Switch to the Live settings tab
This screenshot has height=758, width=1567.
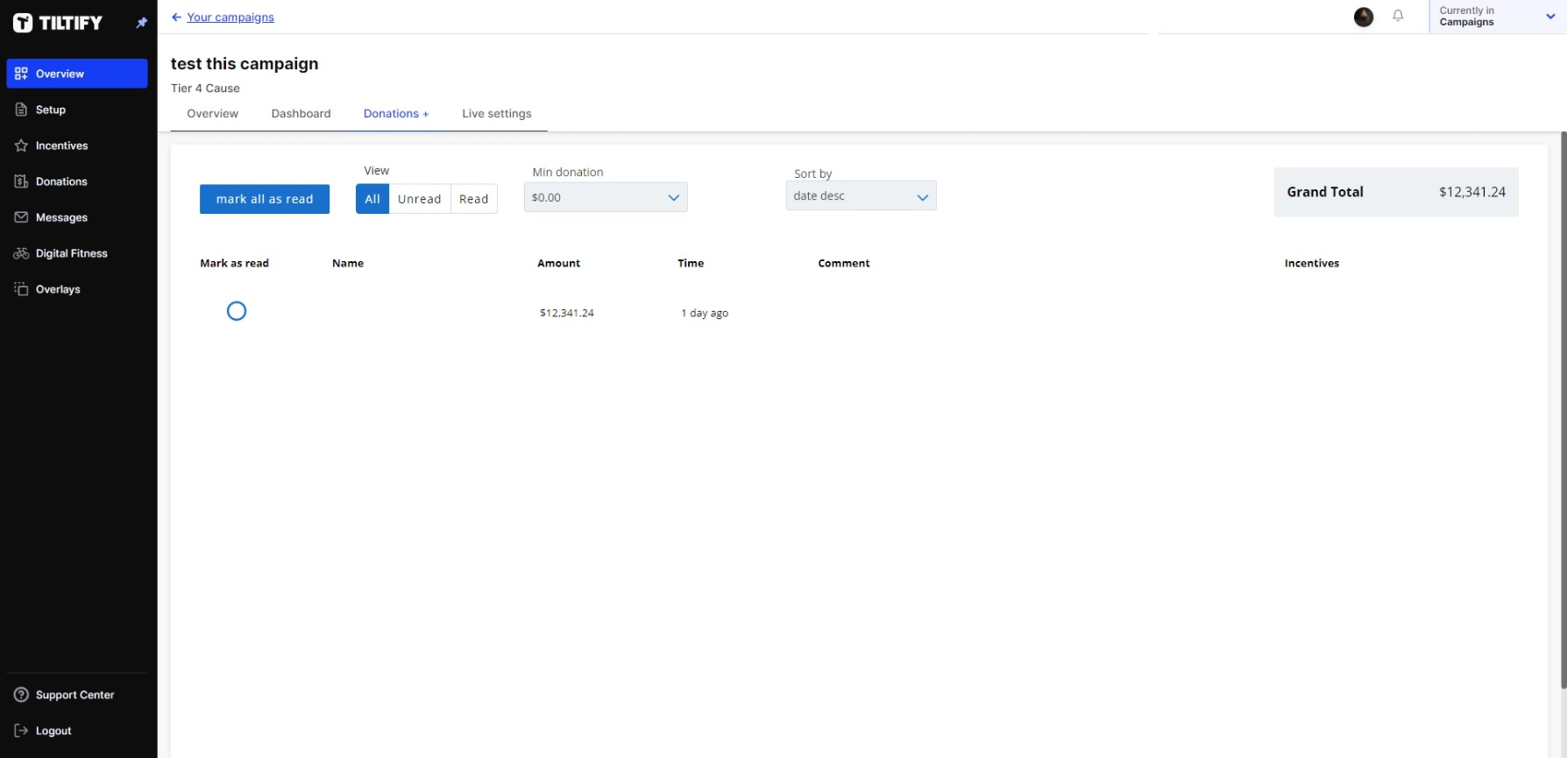[497, 114]
